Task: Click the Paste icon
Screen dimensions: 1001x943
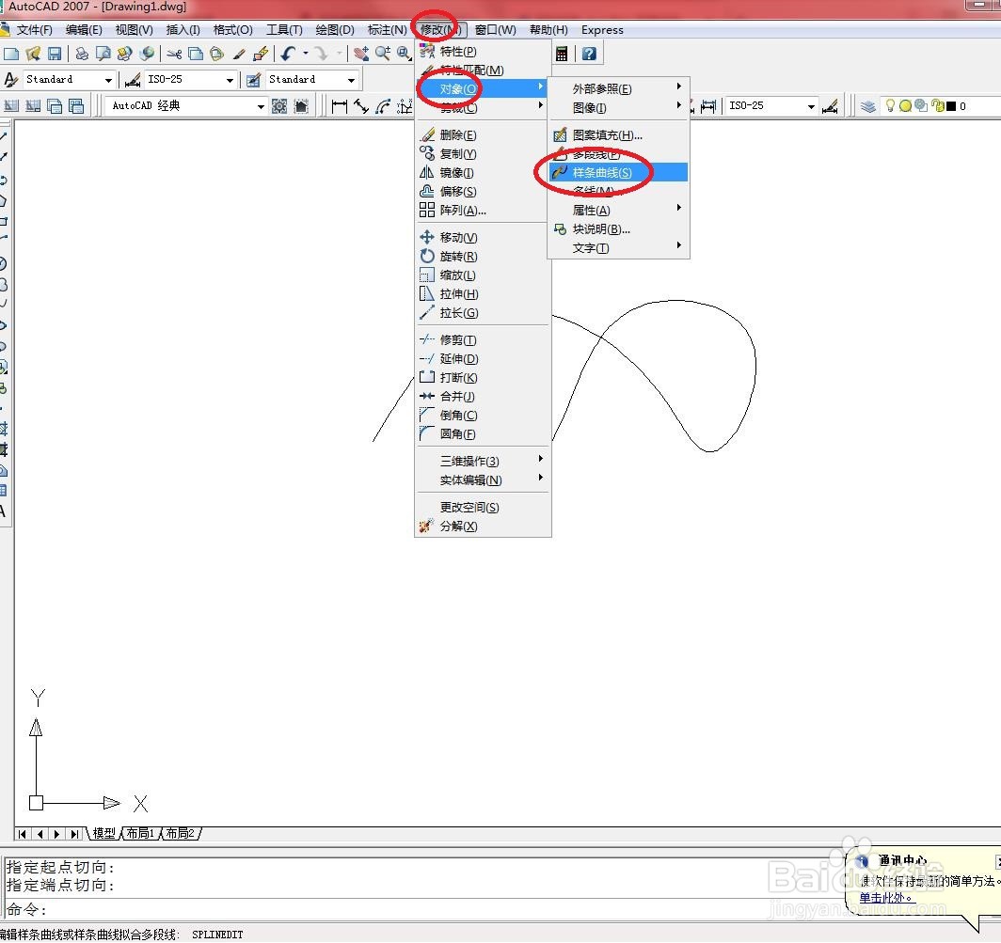Action: click(x=217, y=54)
